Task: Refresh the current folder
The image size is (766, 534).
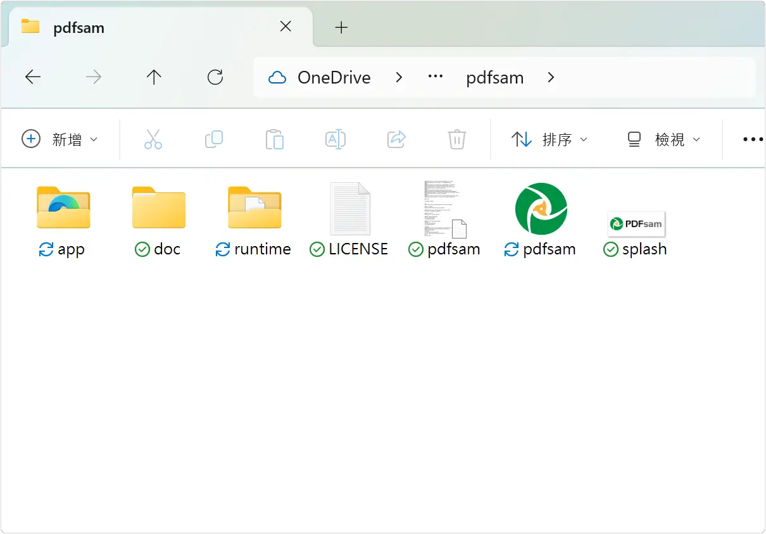Action: [215, 77]
